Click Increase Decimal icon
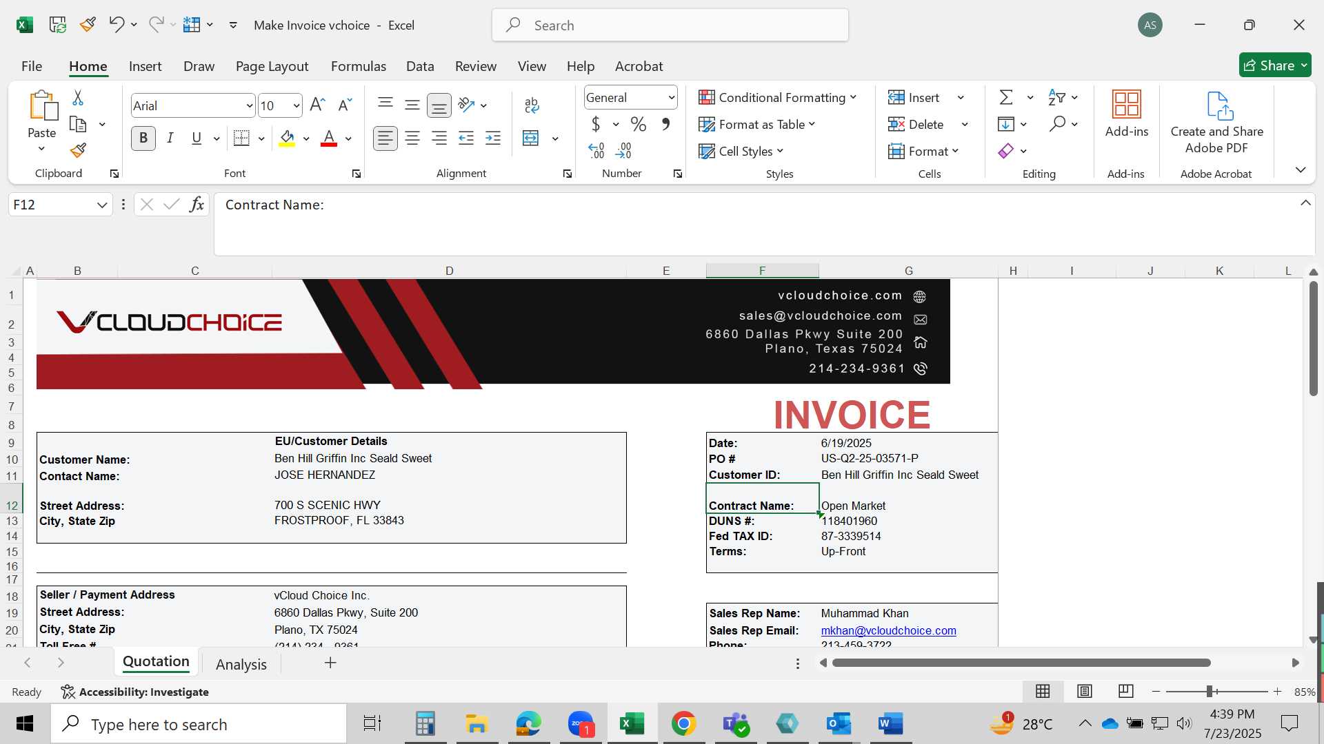The image size is (1324, 744). point(596,150)
